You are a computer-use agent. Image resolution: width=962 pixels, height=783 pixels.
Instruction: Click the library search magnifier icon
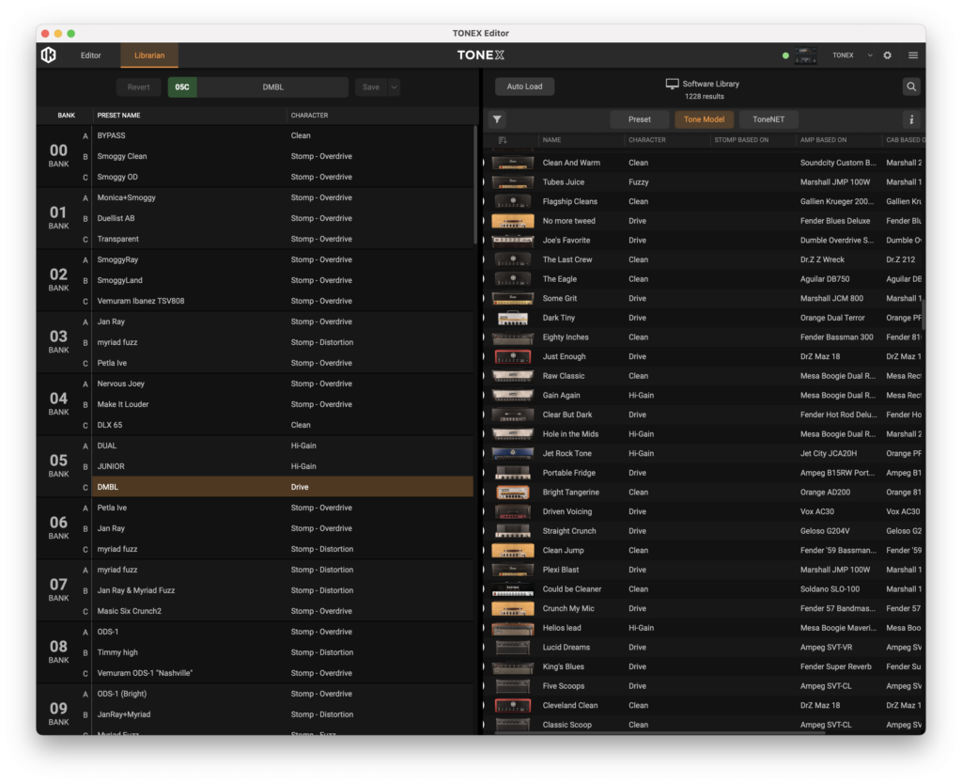911,86
